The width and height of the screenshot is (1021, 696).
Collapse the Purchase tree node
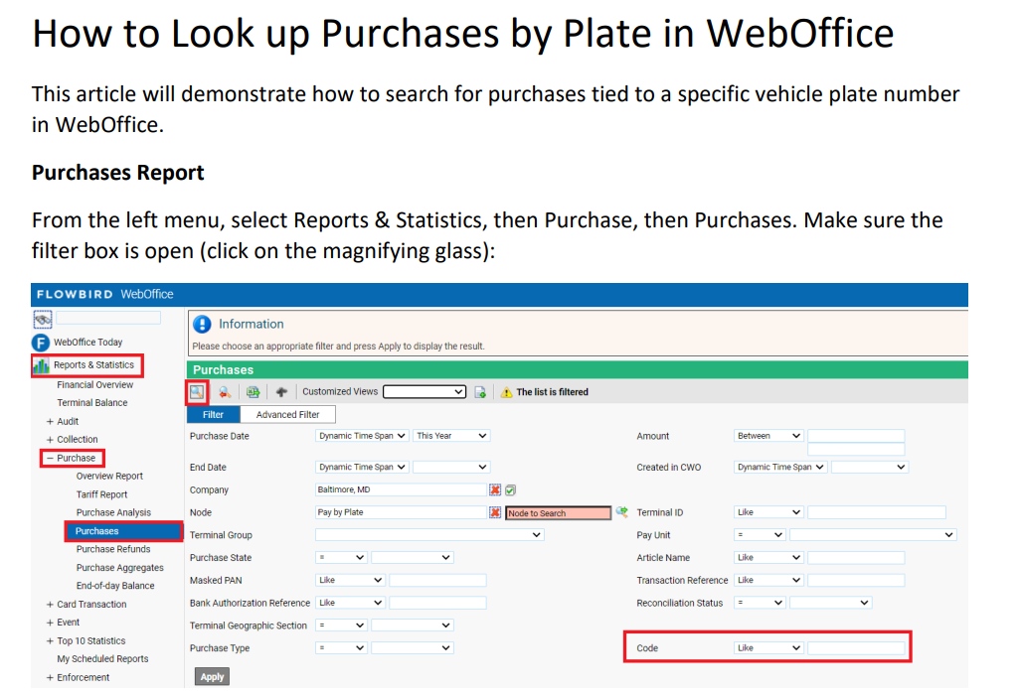tap(50, 458)
